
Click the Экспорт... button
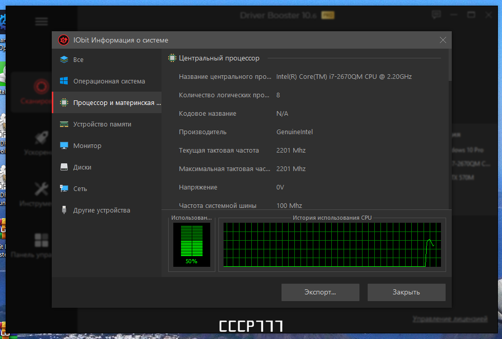[x=320, y=292]
